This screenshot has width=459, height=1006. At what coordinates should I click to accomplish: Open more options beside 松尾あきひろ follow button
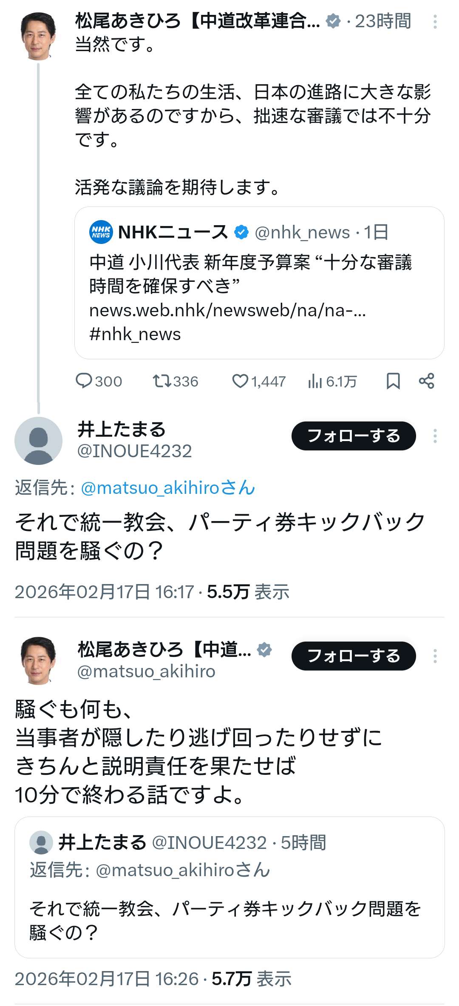tap(435, 656)
